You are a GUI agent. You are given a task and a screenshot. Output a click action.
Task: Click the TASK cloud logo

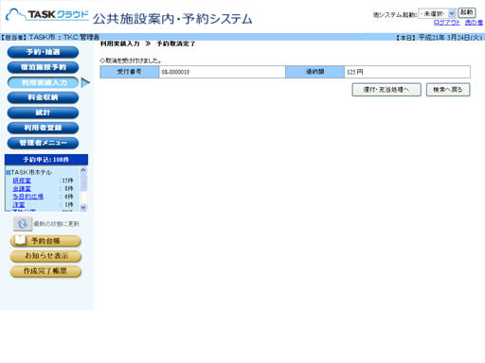point(47,14)
